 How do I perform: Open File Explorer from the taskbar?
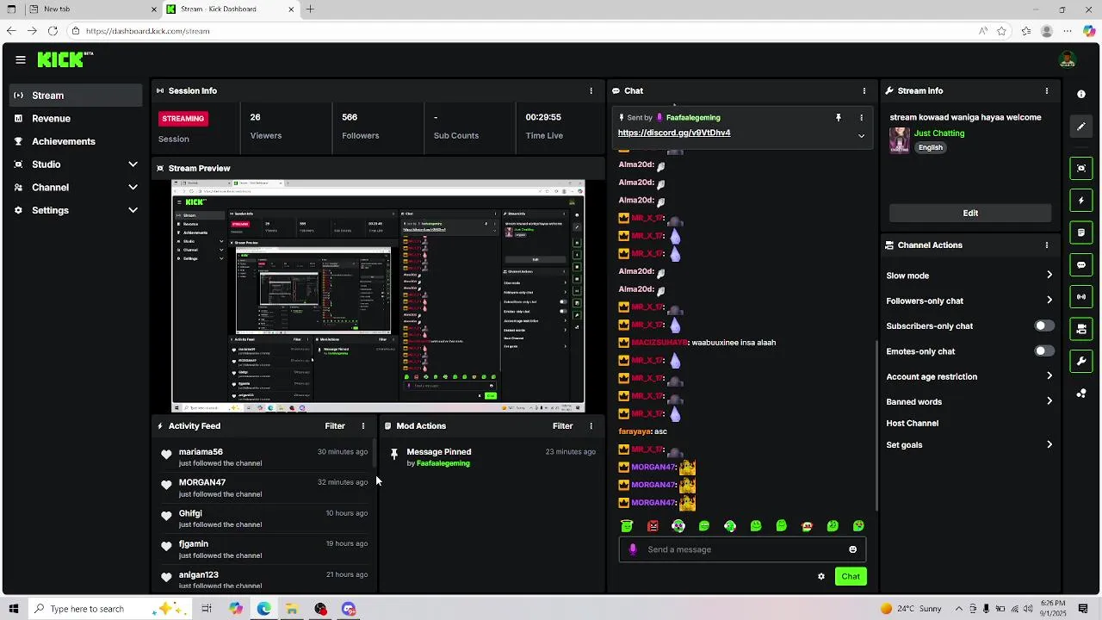click(x=292, y=609)
